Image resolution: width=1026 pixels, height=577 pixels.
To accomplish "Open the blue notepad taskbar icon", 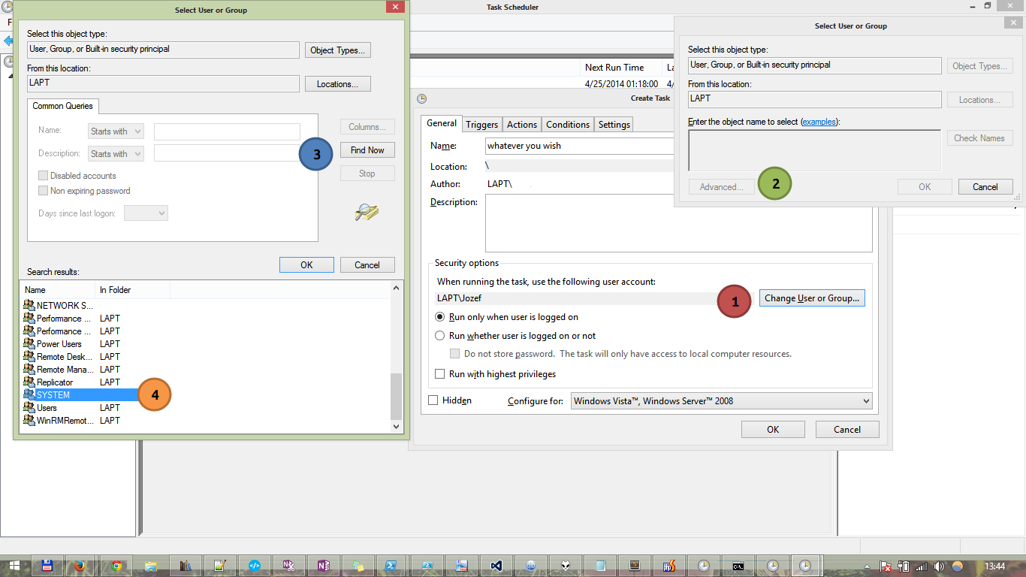I will tap(600, 566).
